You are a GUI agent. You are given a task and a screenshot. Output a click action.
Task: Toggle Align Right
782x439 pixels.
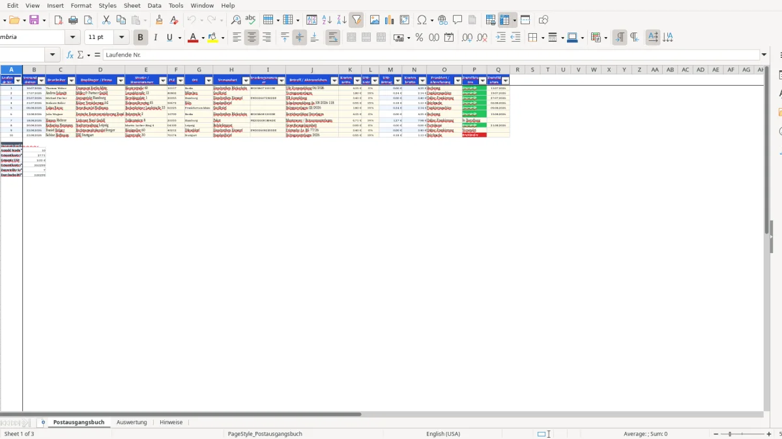click(x=267, y=38)
